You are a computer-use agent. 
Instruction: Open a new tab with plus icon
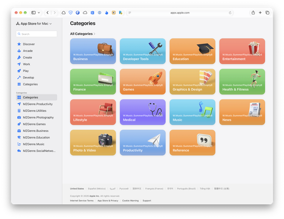click(x=260, y=12)
